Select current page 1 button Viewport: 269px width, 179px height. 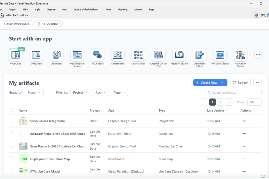(212, 102)
